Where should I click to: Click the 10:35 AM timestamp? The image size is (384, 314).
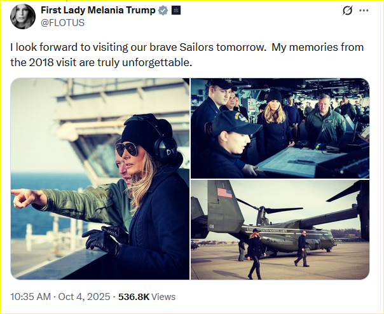32,297
